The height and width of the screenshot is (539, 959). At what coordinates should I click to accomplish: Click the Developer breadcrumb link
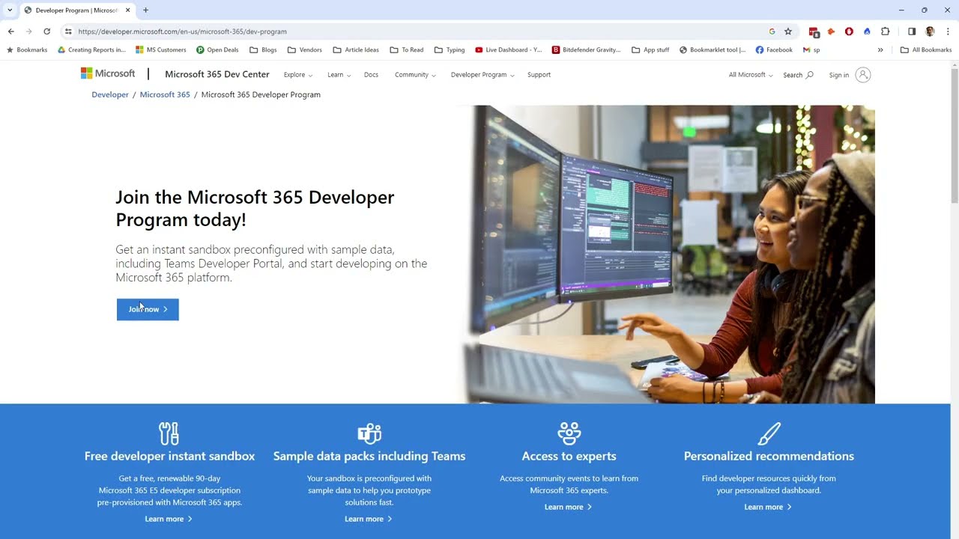tap(110, 94)
